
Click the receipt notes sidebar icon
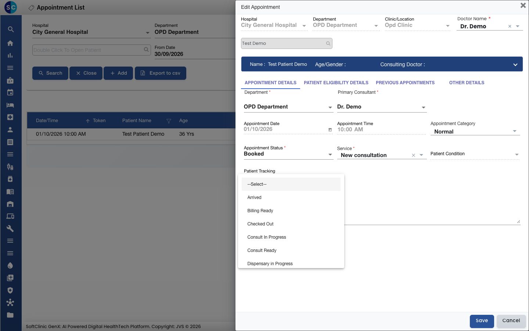click(10, 142)
